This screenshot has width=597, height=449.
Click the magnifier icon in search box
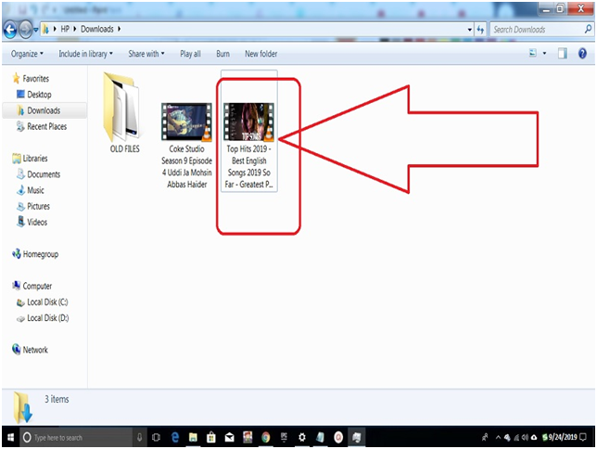pos(588,29)
